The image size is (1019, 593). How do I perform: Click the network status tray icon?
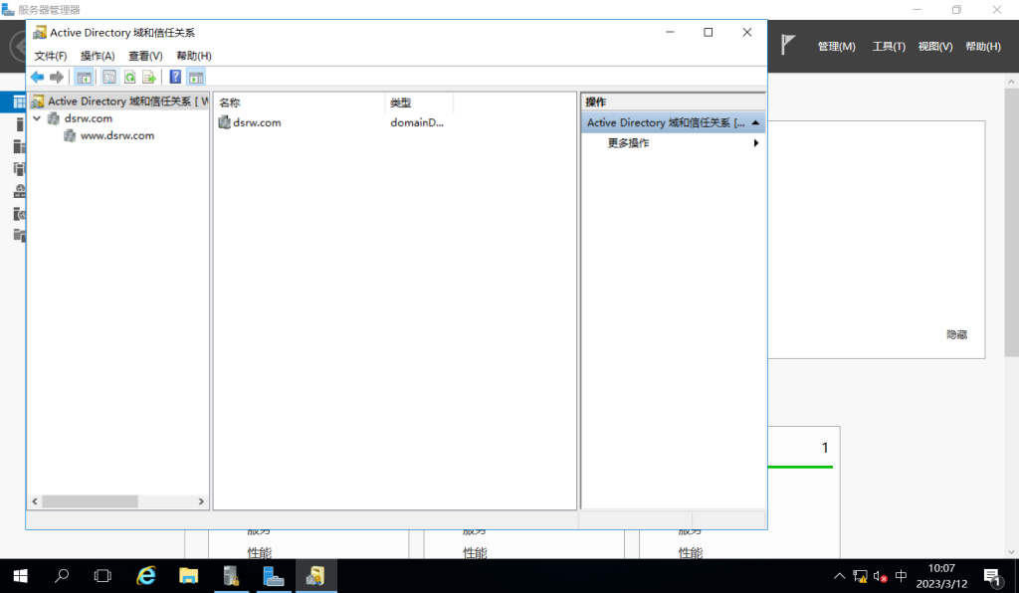[860, 576]
